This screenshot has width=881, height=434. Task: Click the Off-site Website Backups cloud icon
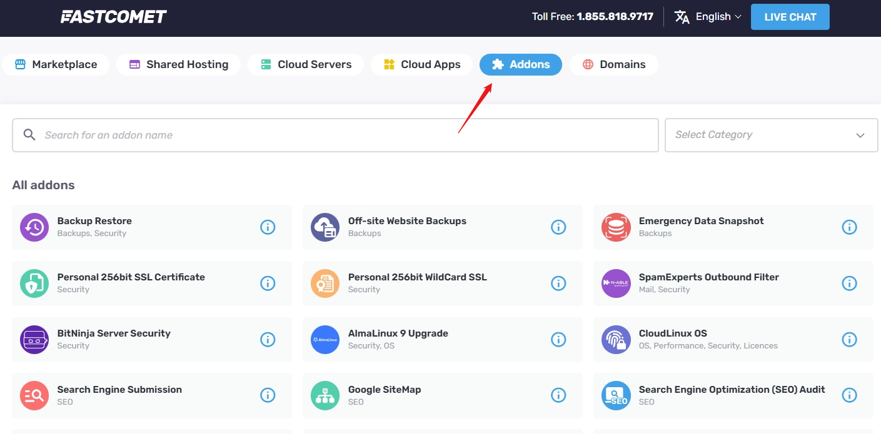point(325,227)
